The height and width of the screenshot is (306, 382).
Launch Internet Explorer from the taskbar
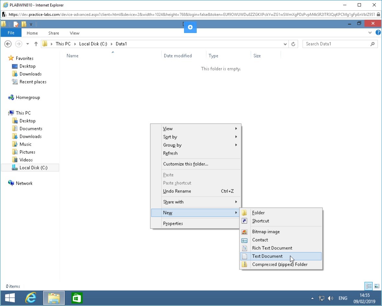click(x=31, y=298)
